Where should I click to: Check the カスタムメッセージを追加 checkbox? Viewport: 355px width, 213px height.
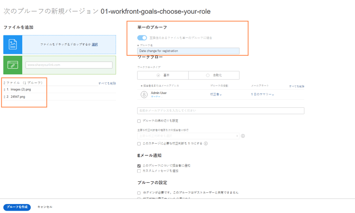[139, 171]
